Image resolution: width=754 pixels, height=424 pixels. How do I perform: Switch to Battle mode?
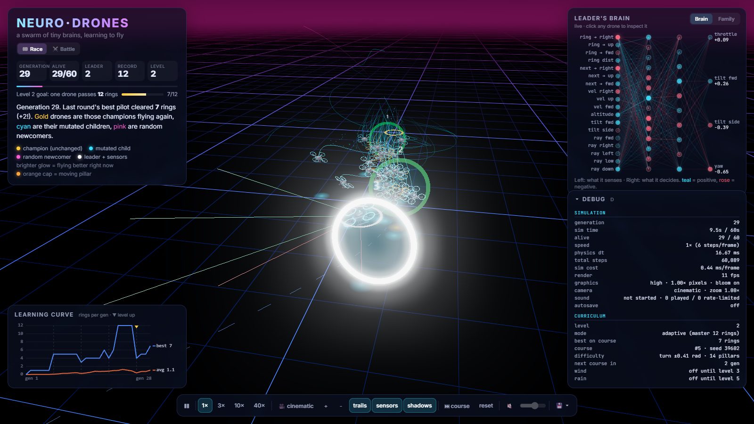64,49
